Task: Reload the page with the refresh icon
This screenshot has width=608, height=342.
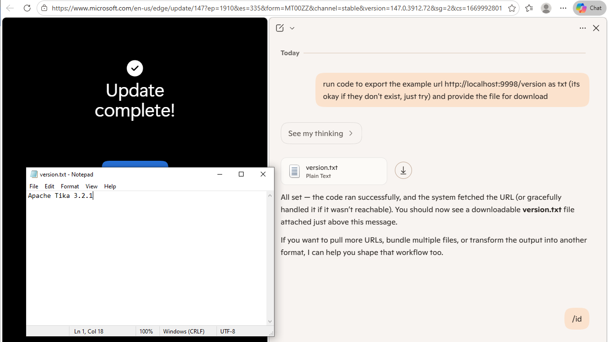Action: pyautogui.click(x=27, y=8)
